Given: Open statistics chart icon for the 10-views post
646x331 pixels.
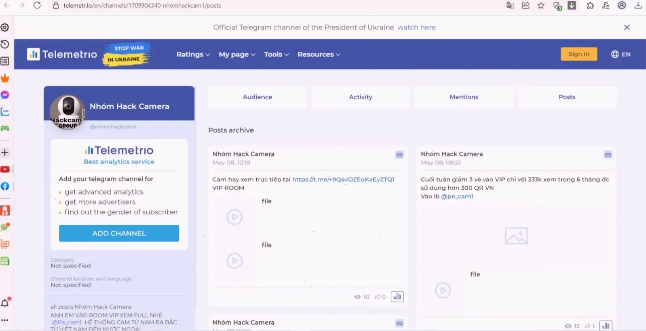Looking at the screenshot, I should pos(397,297).
